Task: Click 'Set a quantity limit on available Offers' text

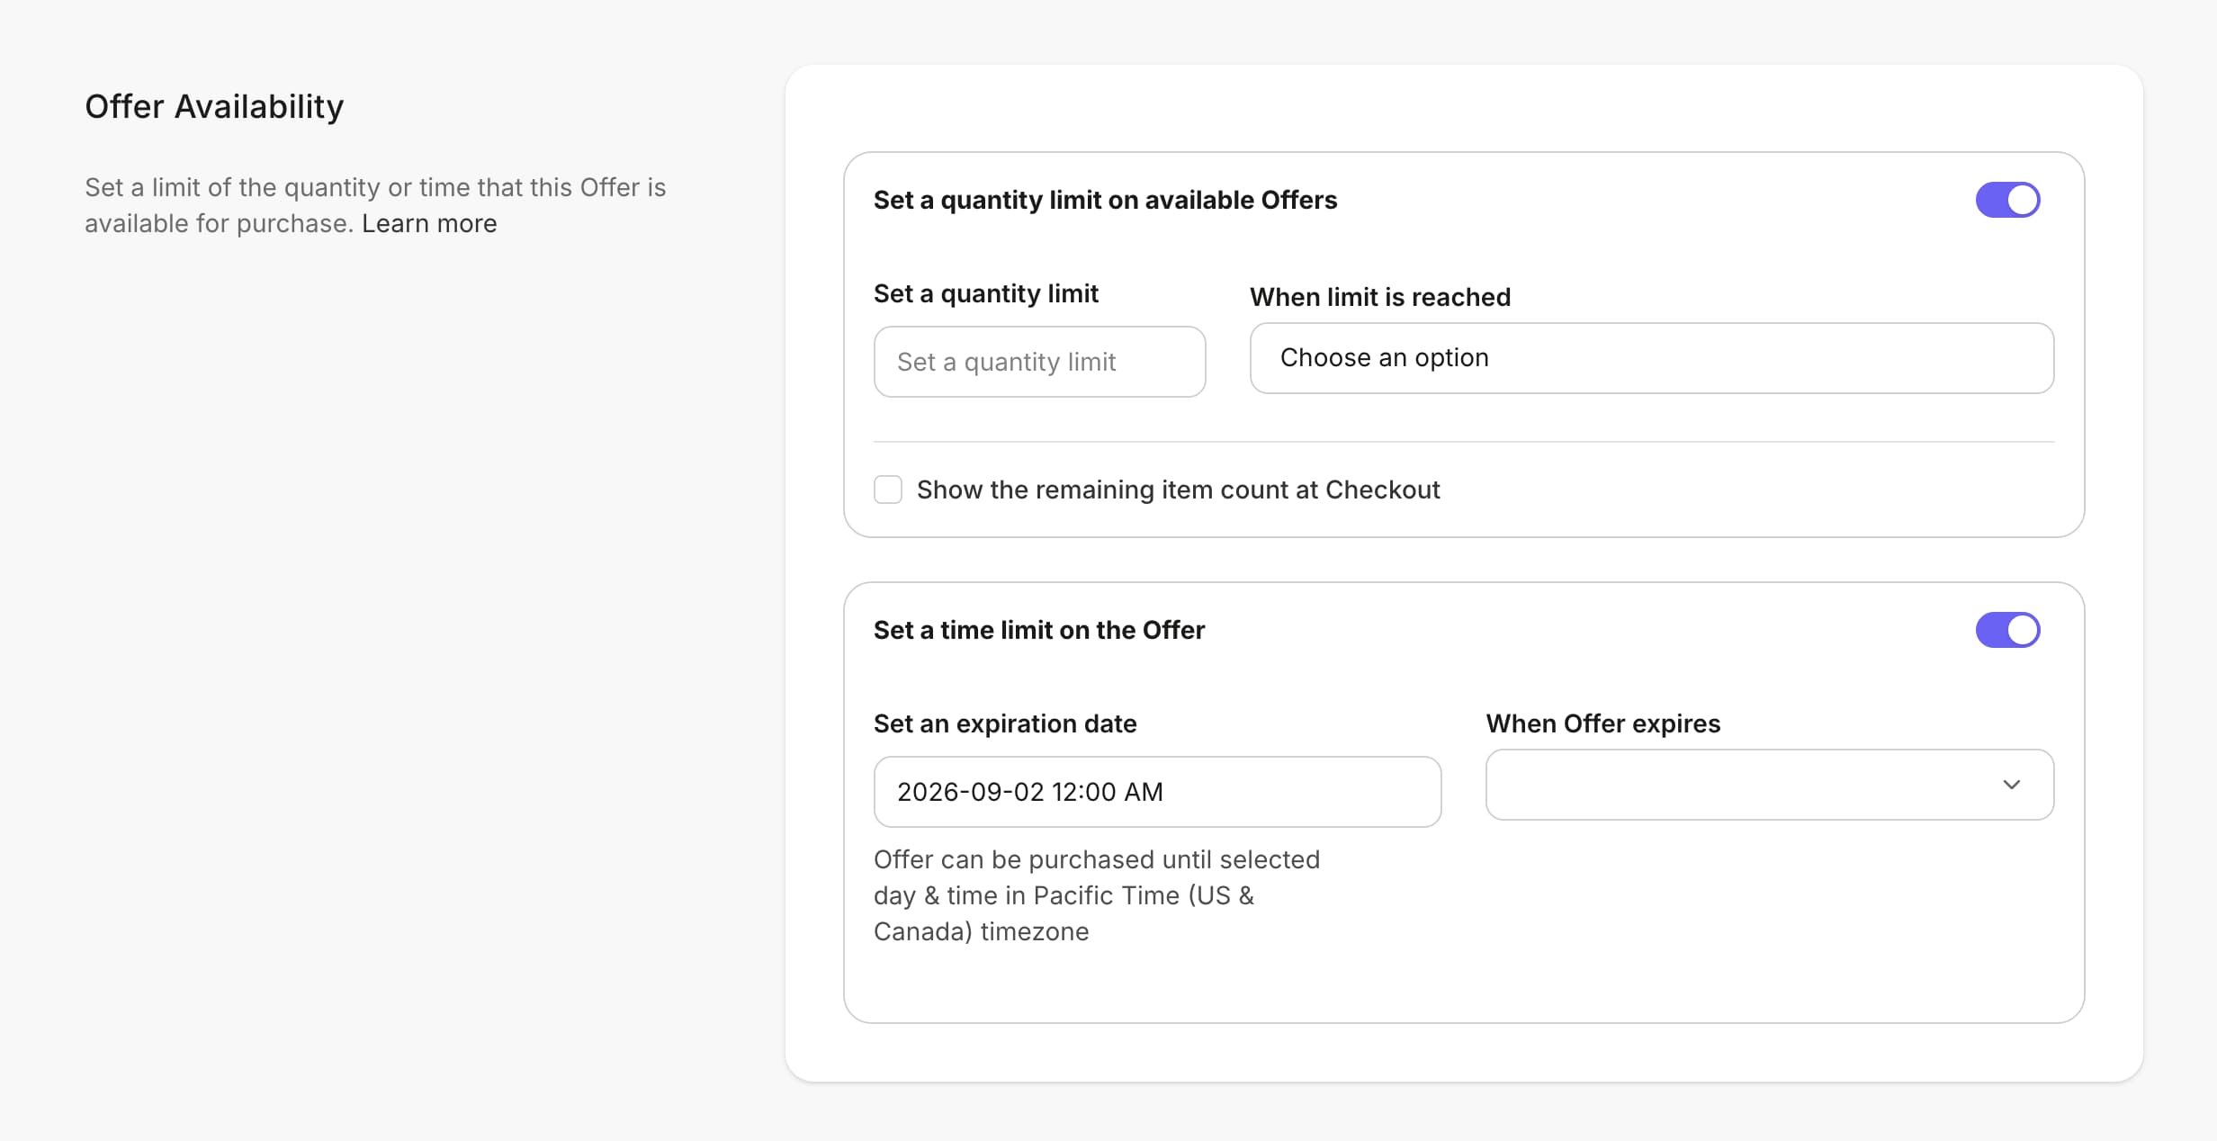Action: (x=1105, y=200)
